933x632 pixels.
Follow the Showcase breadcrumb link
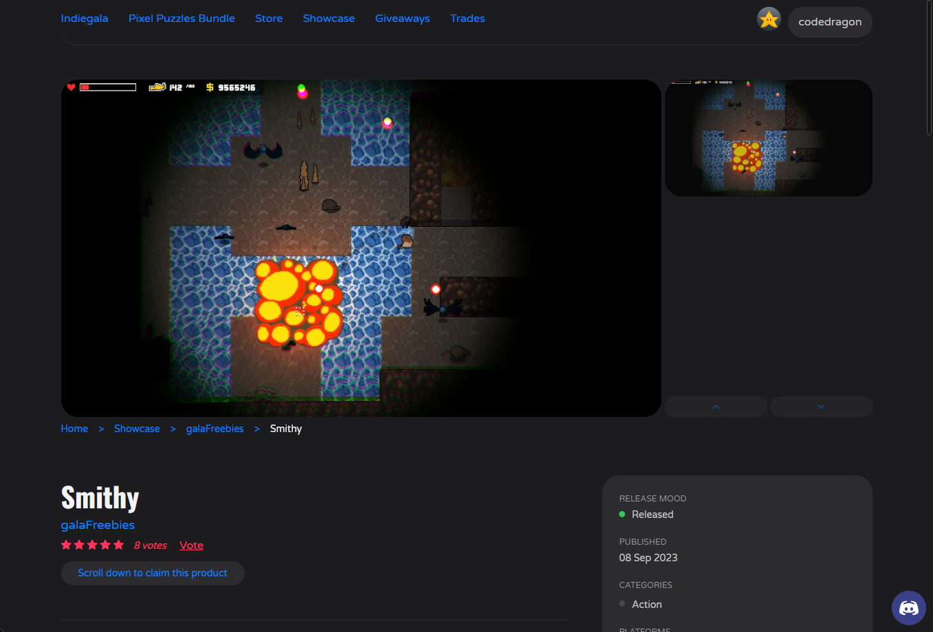137,429
